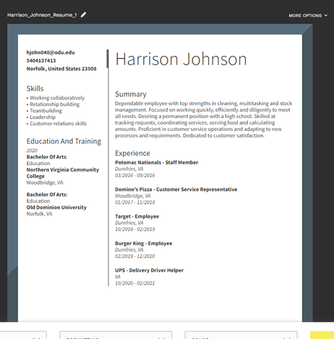Click the Skills section heading
Viewport: 334px width, 339px height.
tap(35, 89)
